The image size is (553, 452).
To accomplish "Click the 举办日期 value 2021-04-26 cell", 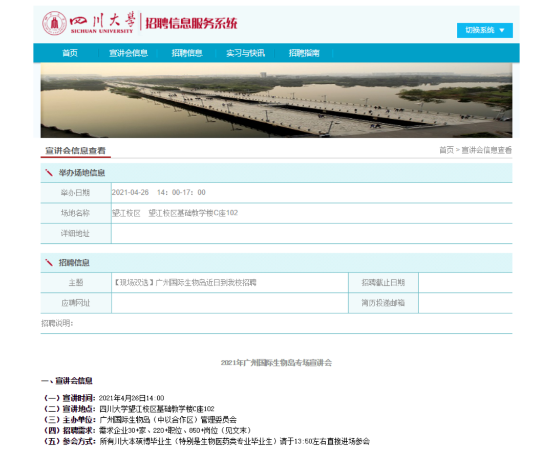I will click(159, 193).
